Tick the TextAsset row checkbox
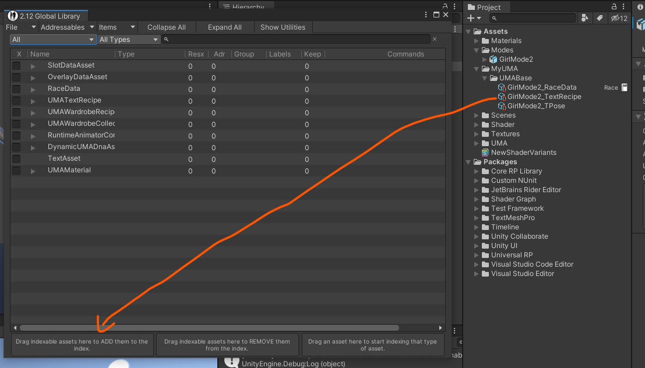The image size is (645, 368). tap(16, 159)
